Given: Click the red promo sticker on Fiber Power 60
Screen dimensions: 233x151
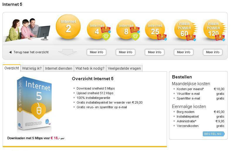Looking at the screenshot, I should pos(191,38).
